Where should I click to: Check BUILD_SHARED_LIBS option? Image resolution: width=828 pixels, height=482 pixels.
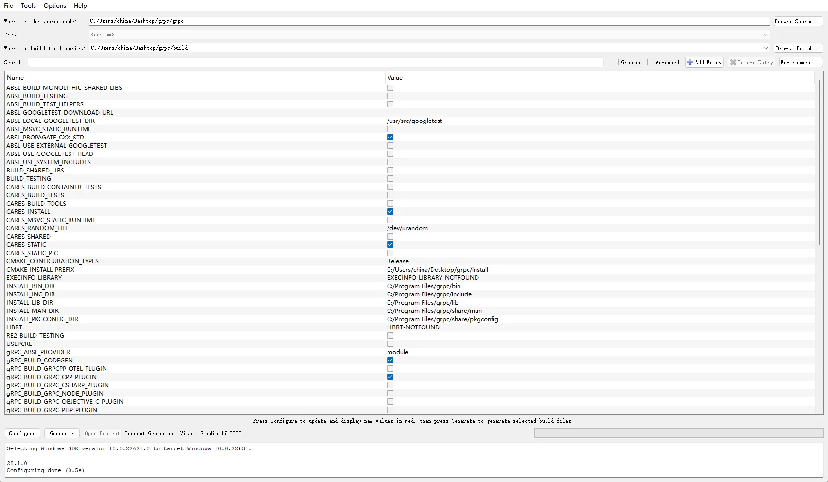coord(390,171)
